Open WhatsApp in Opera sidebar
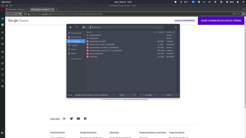 [x=2, y=25]
